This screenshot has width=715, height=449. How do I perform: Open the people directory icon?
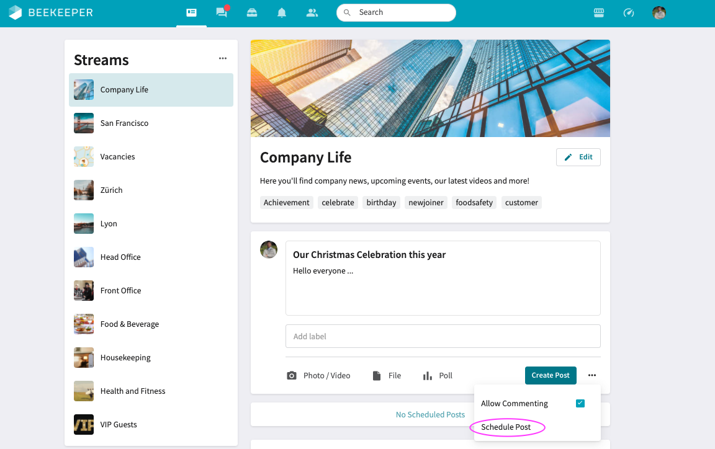pyautogui.click(x=312, y=12)
